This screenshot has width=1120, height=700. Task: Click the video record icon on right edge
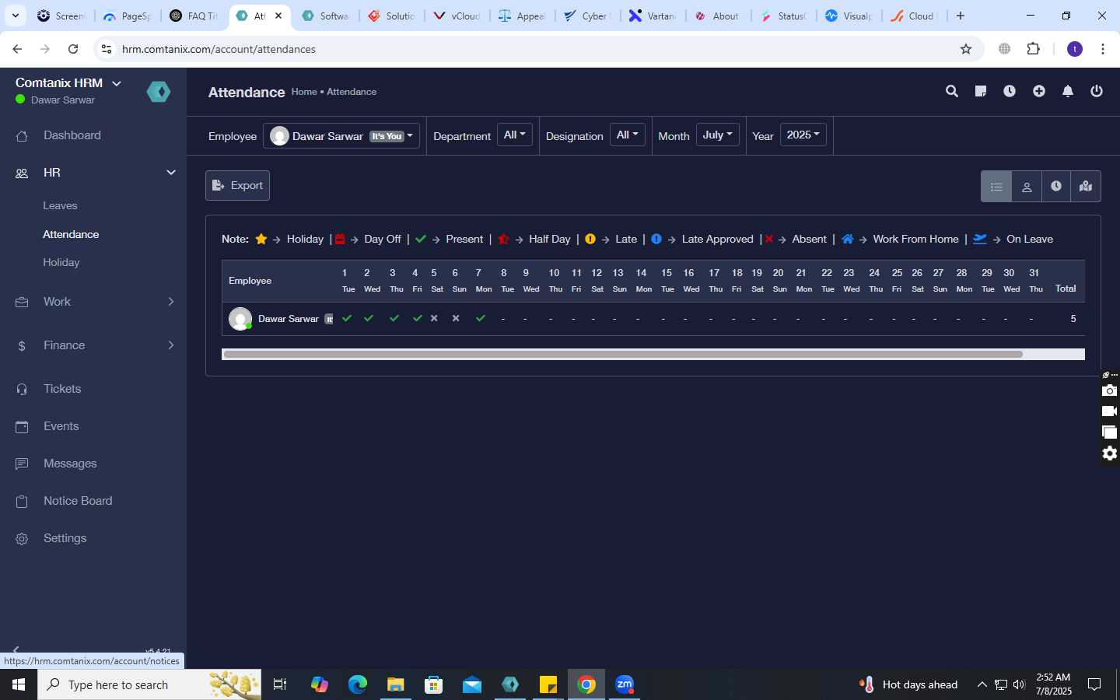pyautogui.click(x=1110, y=411)
